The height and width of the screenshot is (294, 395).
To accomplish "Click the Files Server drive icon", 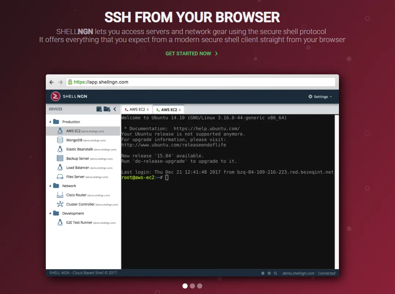I will pyautogui.click(x=60, y=177).
